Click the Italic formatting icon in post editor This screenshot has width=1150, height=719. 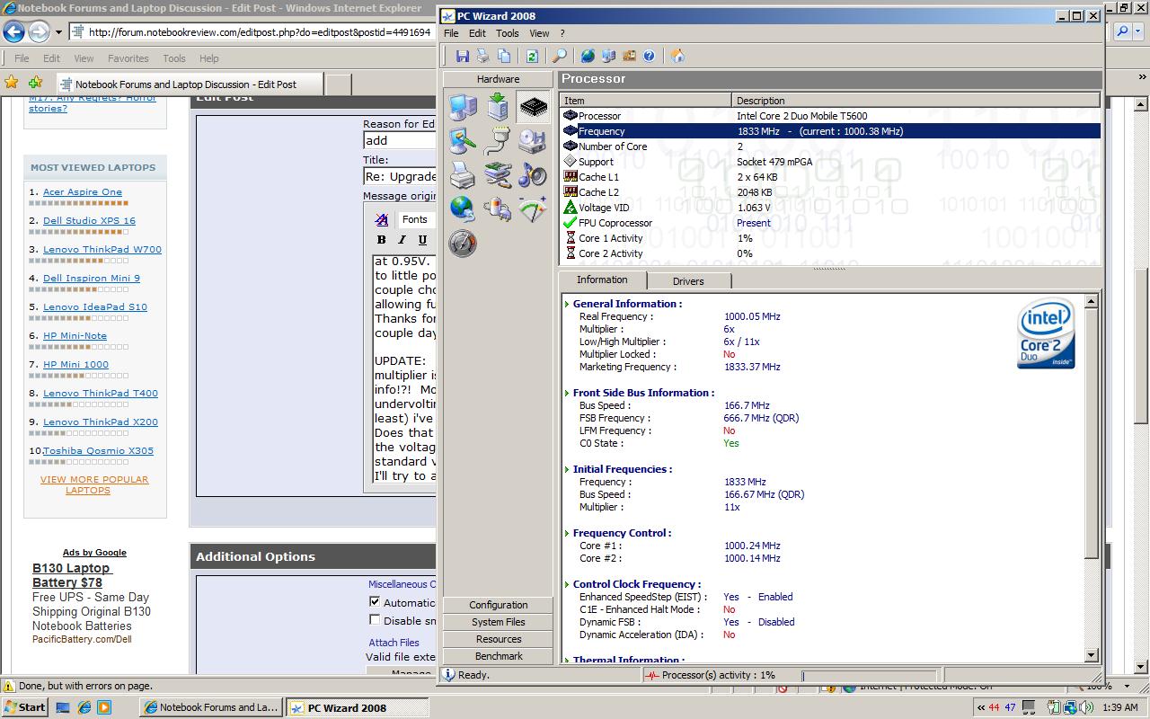tap(402, 240)
